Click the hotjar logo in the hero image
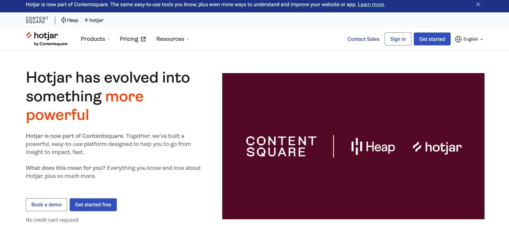 coord(437,147)
